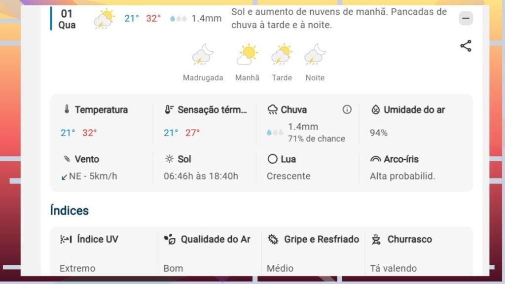Select the Tarde storm weather icon
Viewport: 505px width, 284px height.
click(x=282, y=55)
